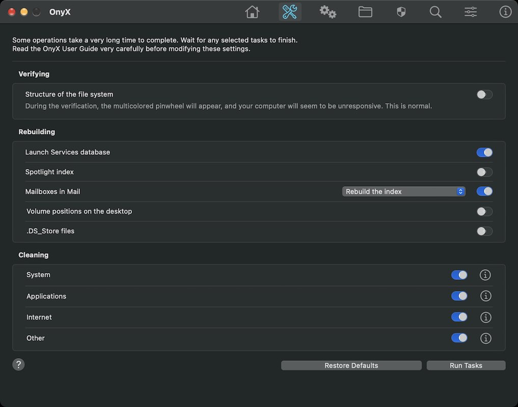Viewport: 518px width, 407px height.
Task: Open the Privacy shield icon
Action: coord(401,12)
